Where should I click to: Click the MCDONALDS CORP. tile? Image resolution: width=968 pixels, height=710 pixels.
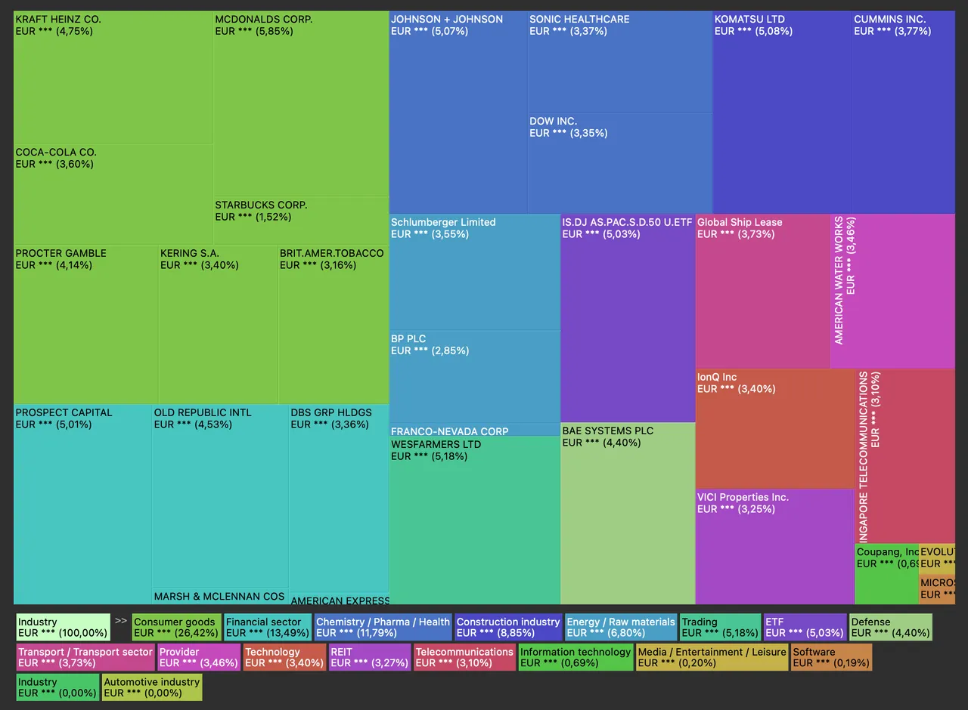301,103
